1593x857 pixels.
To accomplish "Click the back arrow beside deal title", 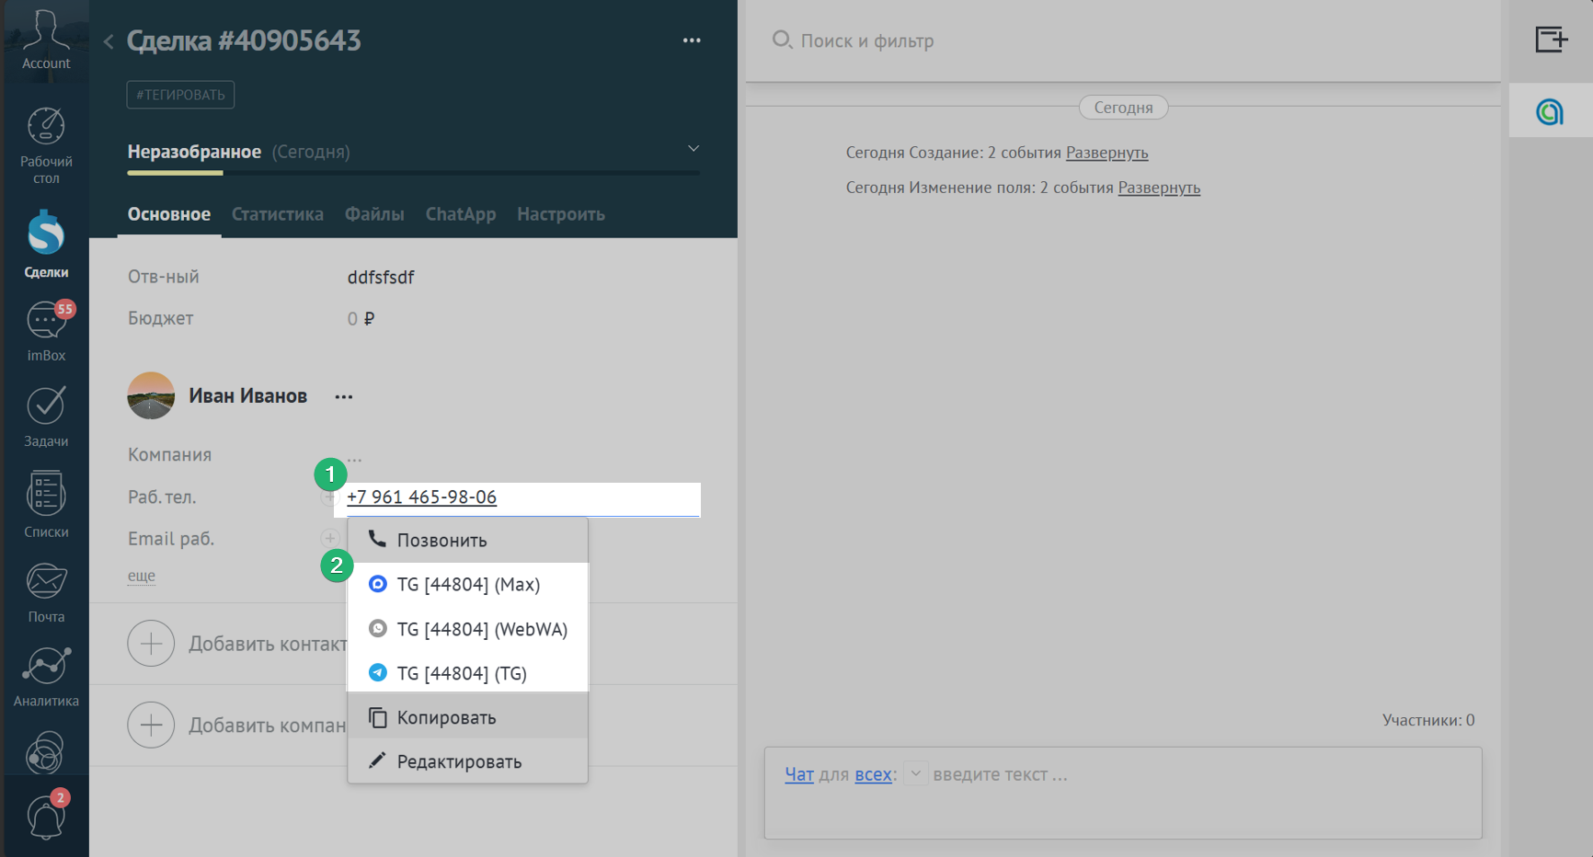I will [109, 41].
